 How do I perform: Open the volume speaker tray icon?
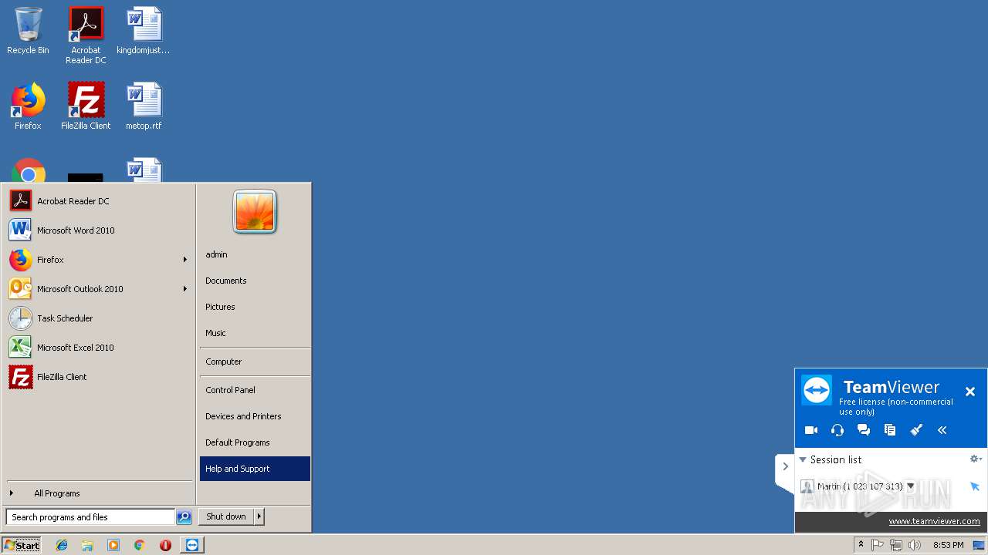[915, 545]
